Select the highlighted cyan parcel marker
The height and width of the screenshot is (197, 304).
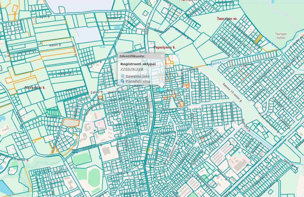tap(161, 89)
